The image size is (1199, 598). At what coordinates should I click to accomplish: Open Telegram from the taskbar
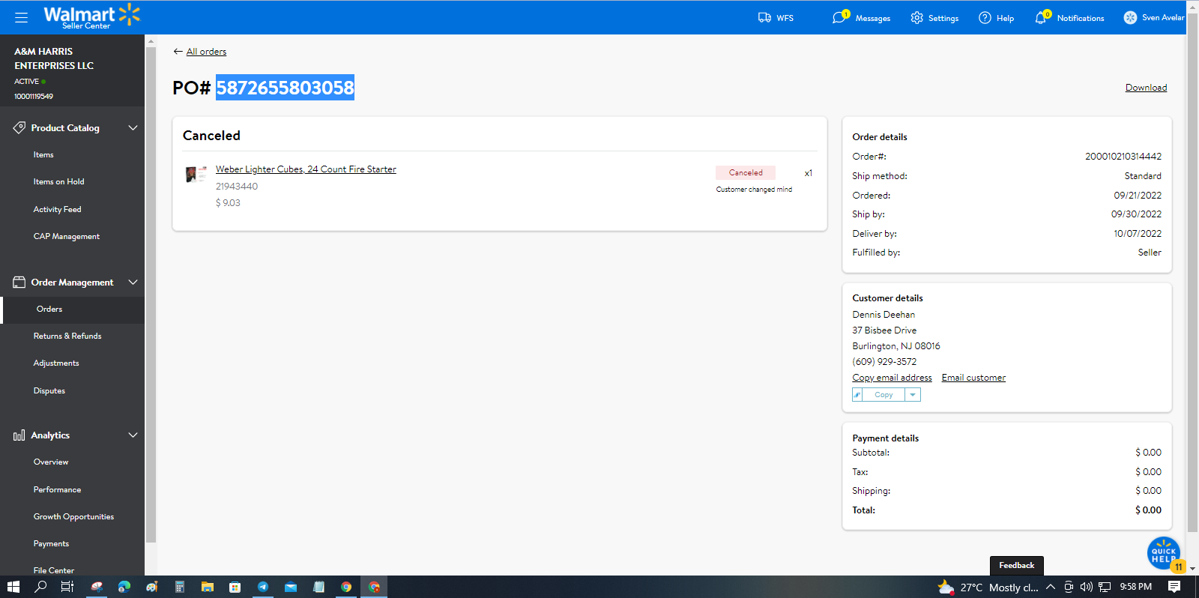coord(263,587)
